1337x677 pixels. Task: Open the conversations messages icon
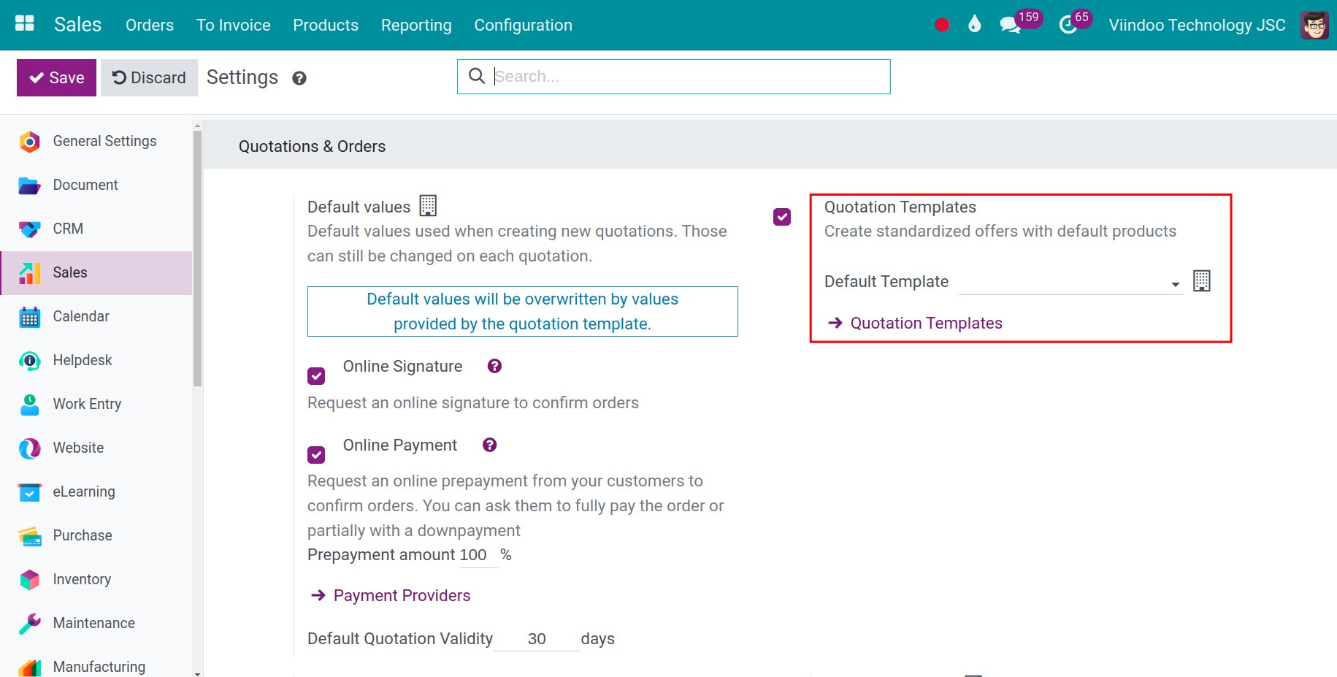[1011, 25]
